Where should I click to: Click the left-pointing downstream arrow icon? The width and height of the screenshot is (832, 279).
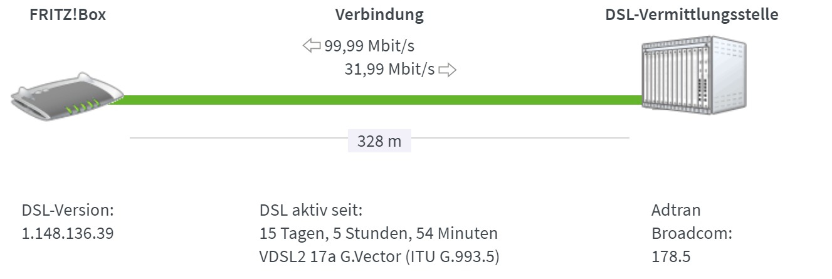tap(312, 46)
